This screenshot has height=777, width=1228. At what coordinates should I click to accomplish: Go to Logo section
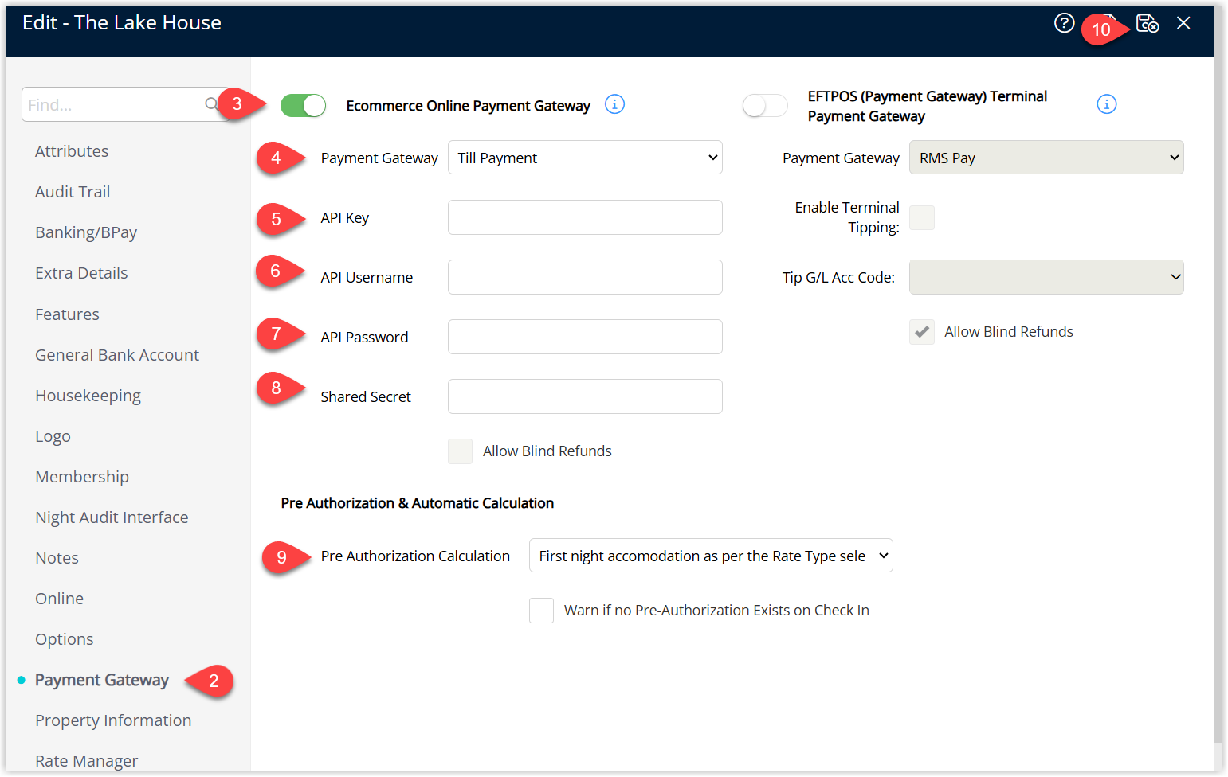point(53,436)
